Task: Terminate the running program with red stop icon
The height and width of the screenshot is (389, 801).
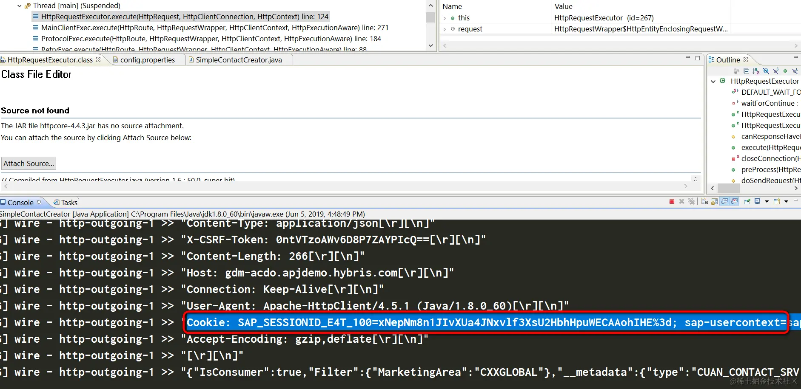Action: click(672, 201)
